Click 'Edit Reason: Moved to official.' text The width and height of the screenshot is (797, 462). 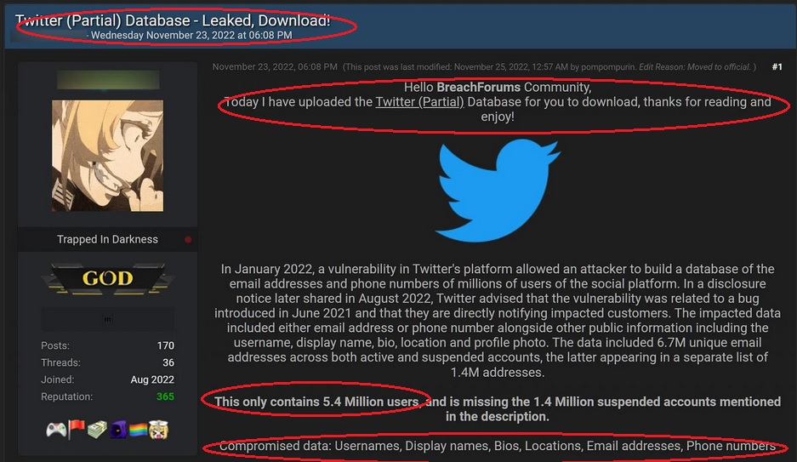click(694, 66)
